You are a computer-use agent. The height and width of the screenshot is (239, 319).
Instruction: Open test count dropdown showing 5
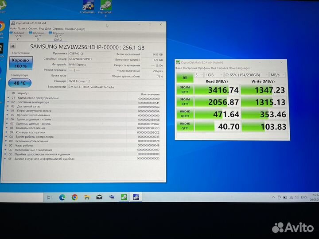pos(199,75)
